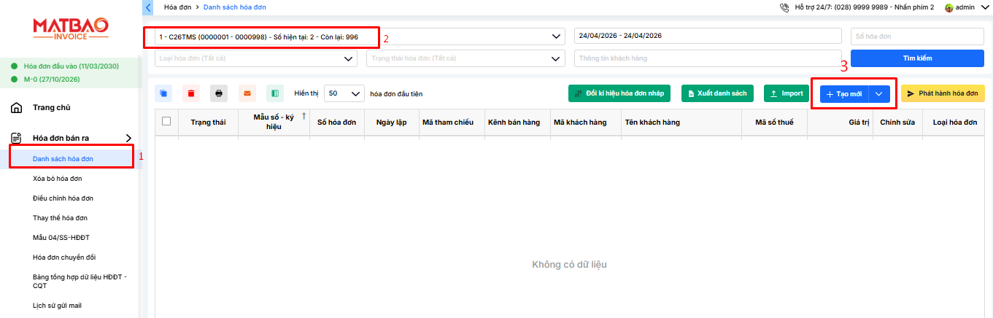Open Điều chỉnh hóa đơn menu item
Image resolution: width=993 pixels, height=318 pixels.
(x=63, y=198)
